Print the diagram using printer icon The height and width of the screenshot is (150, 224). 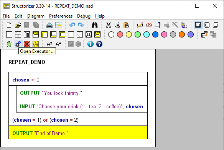(49, 25)
